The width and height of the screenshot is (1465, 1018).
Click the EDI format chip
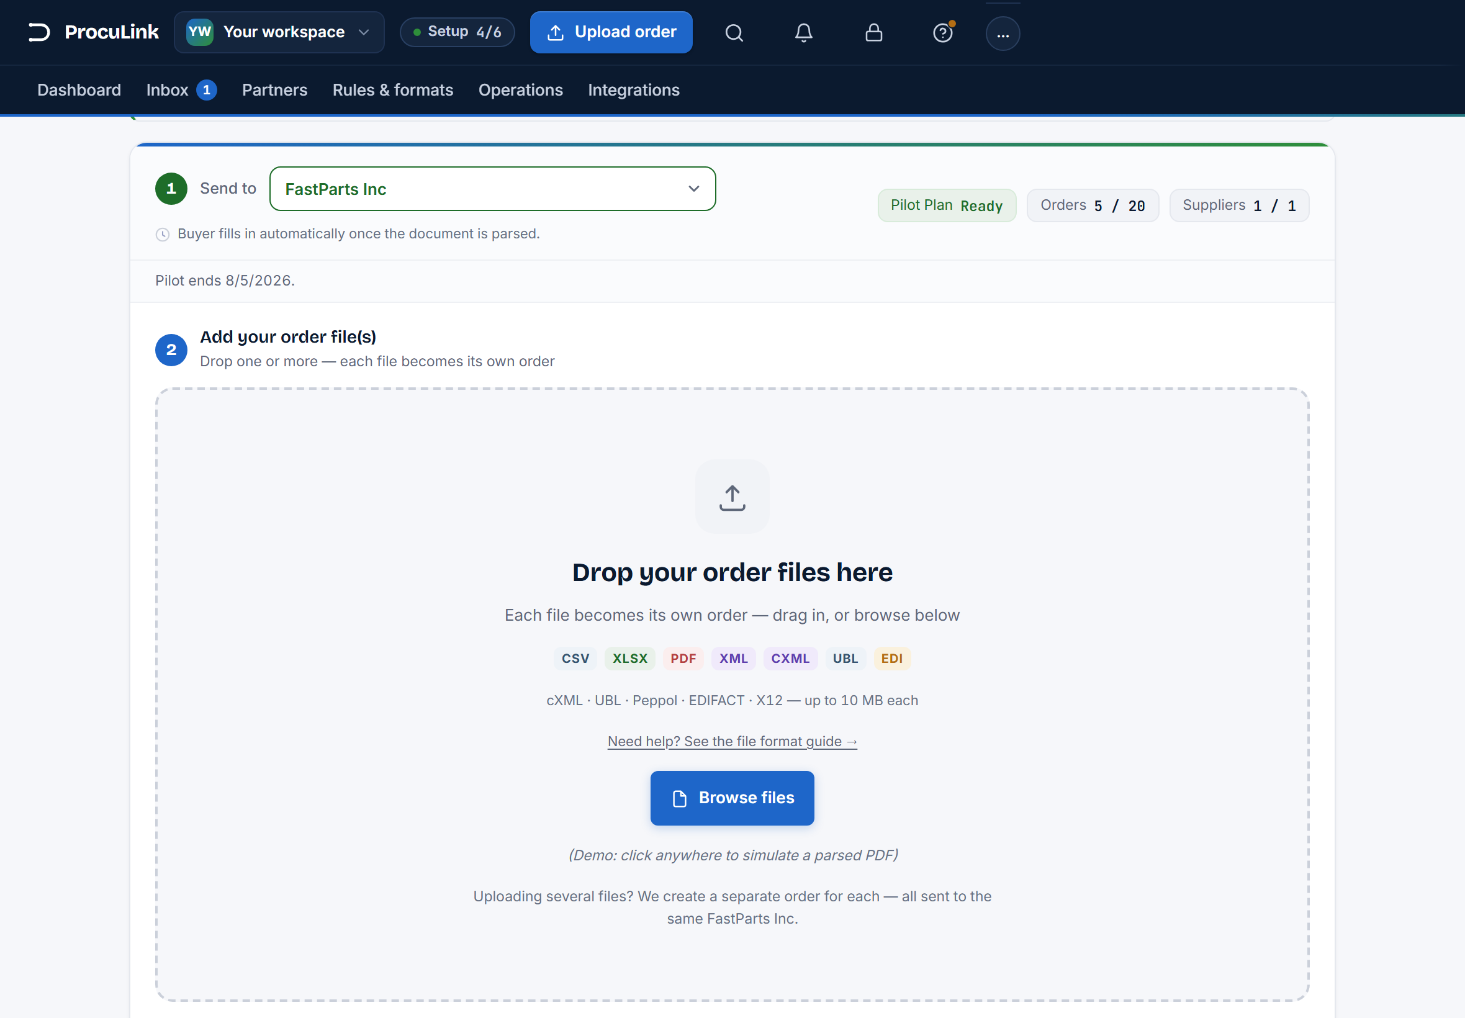pos(891,658)
